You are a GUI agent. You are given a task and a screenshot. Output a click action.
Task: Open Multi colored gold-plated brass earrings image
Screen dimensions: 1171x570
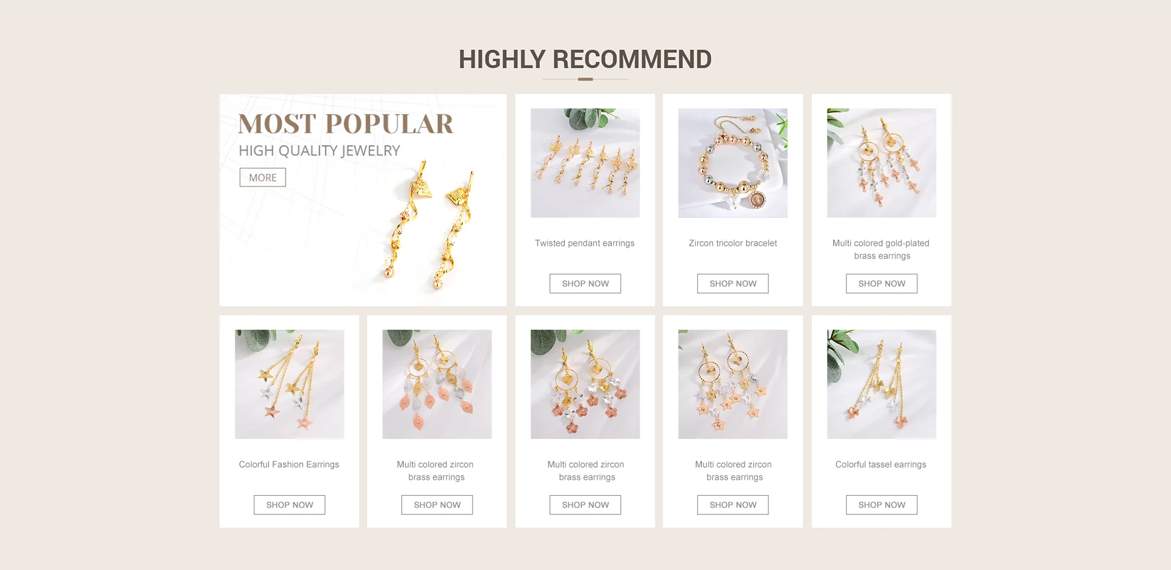(x=881, y=163)
